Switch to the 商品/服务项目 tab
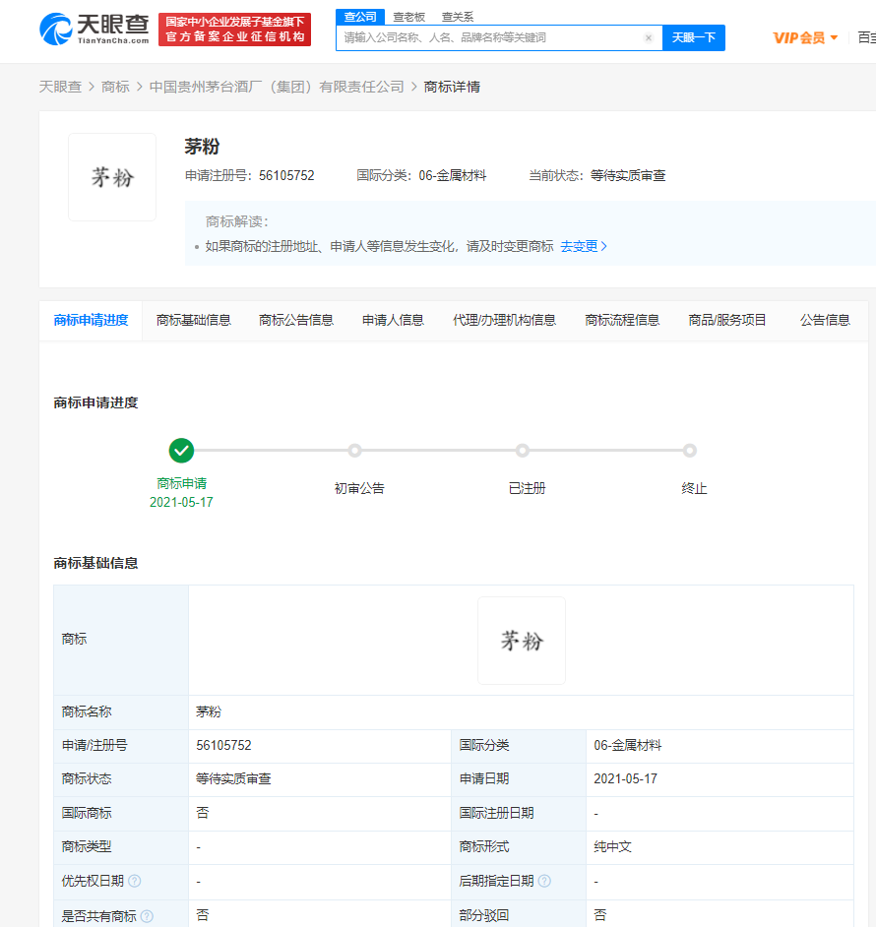Screen dimensions: 876x927 click(x=727, y=320)
